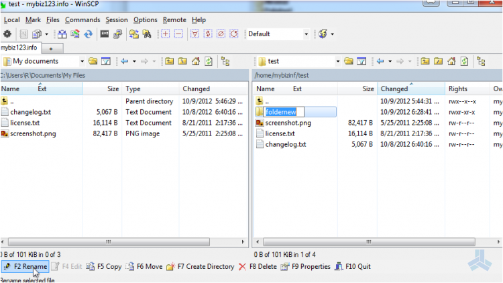Go to home directory in remote panel

[451, 61]
